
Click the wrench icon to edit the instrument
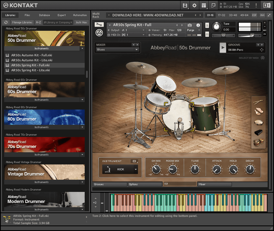coord(99,24)
